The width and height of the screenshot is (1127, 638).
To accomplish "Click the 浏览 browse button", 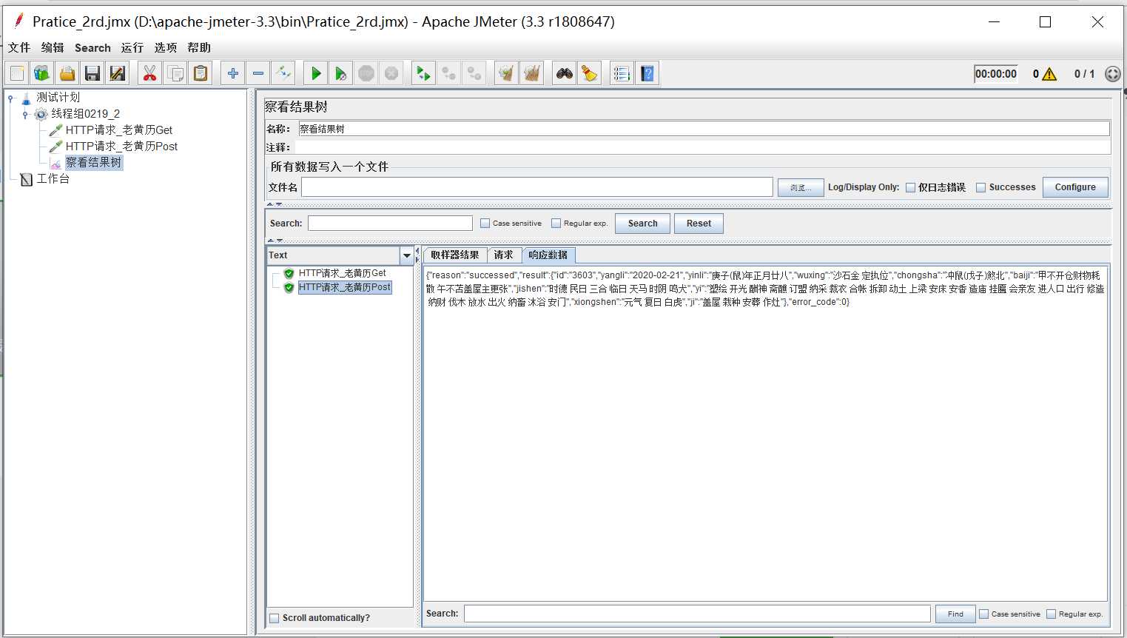I will [x=801, y=187].
